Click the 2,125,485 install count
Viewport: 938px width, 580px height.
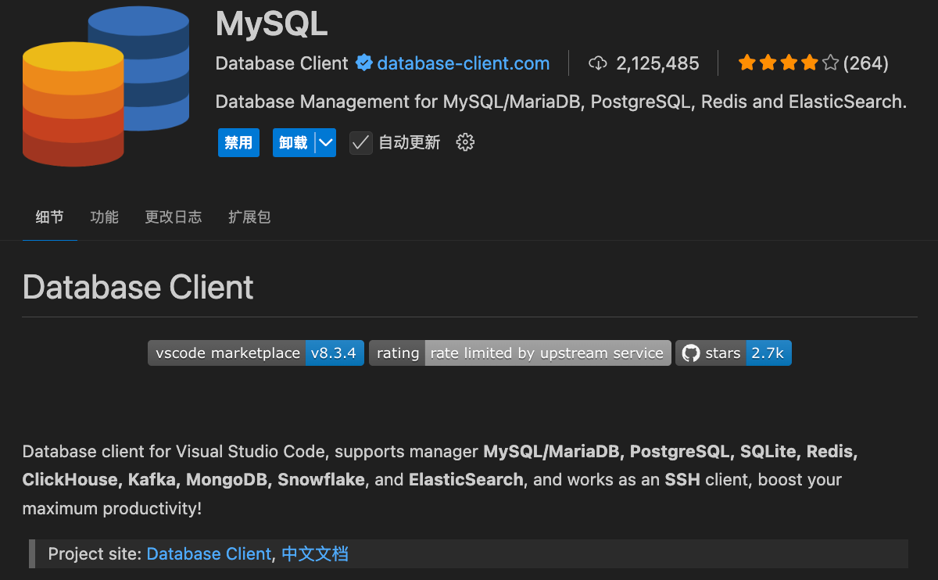click(657, 63)
